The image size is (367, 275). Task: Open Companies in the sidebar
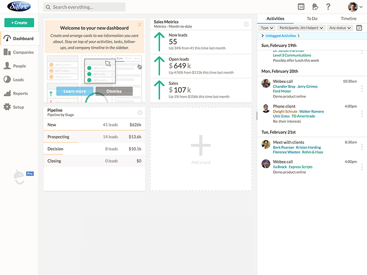click(19, 52)
